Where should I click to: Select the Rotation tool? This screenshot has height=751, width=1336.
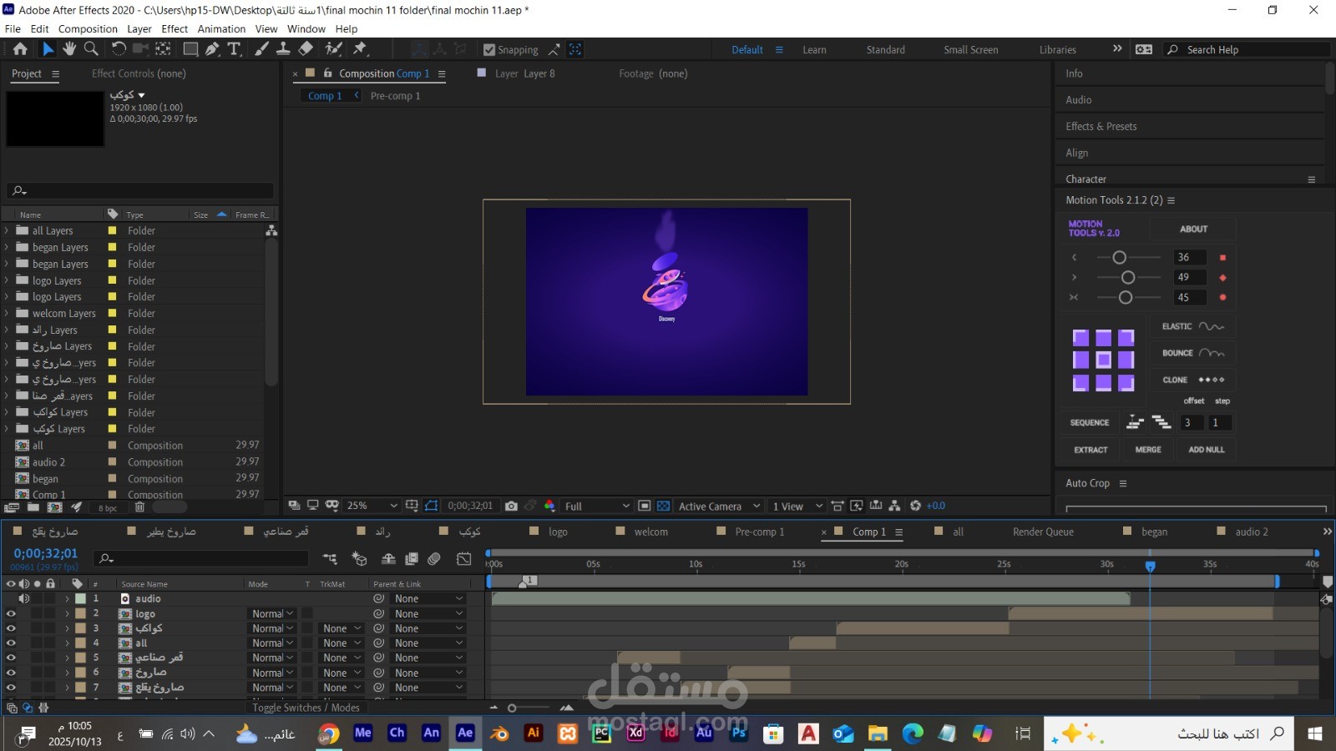point(119,49)
